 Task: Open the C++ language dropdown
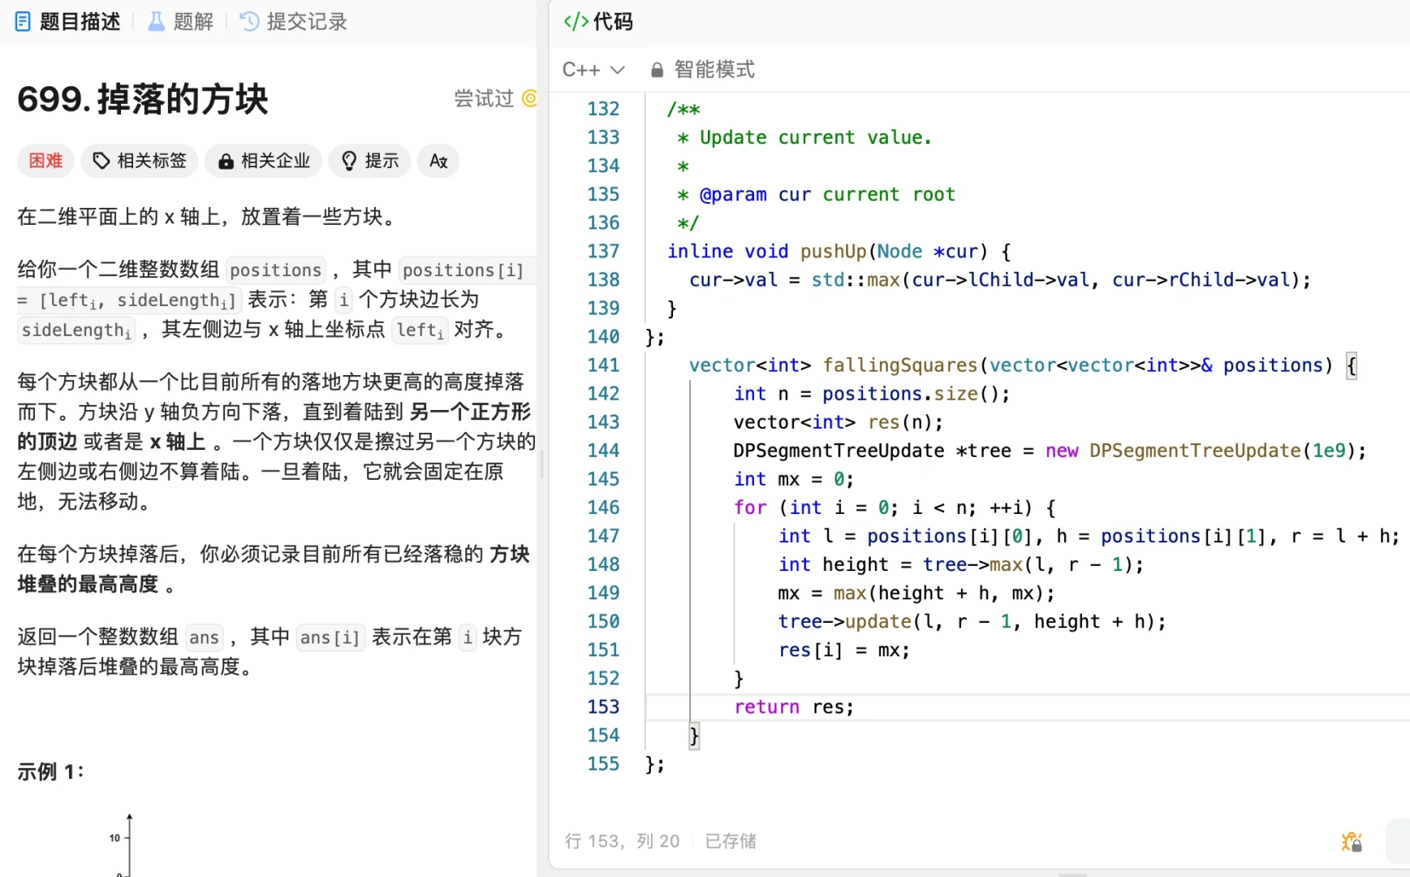(593, 70)
